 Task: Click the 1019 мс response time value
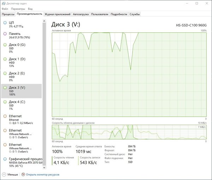coord(83,151)
